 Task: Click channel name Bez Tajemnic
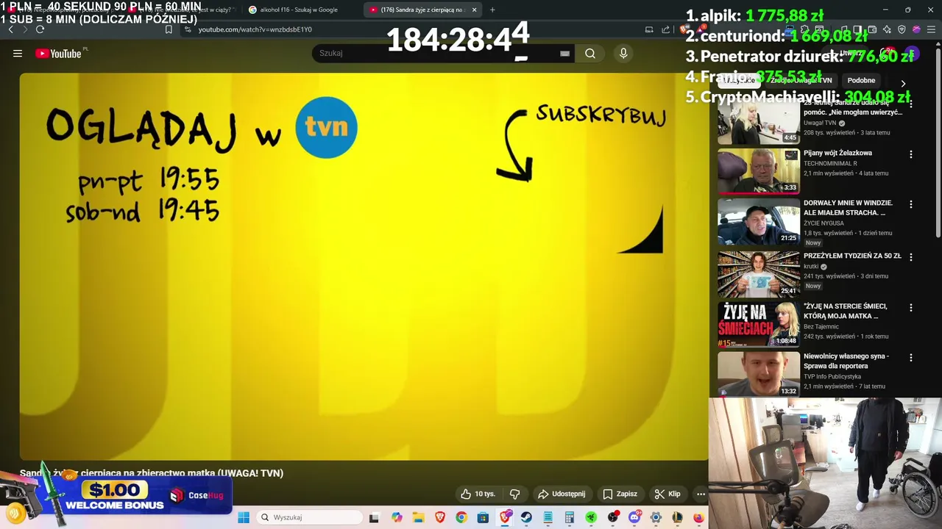tap(821, 326)
